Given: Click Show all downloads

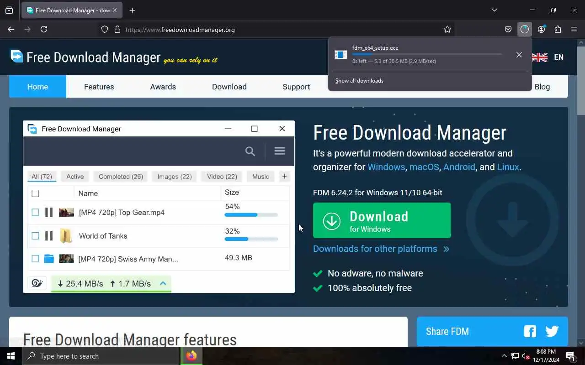Looking at the screenshot, I should coord(359,81).
